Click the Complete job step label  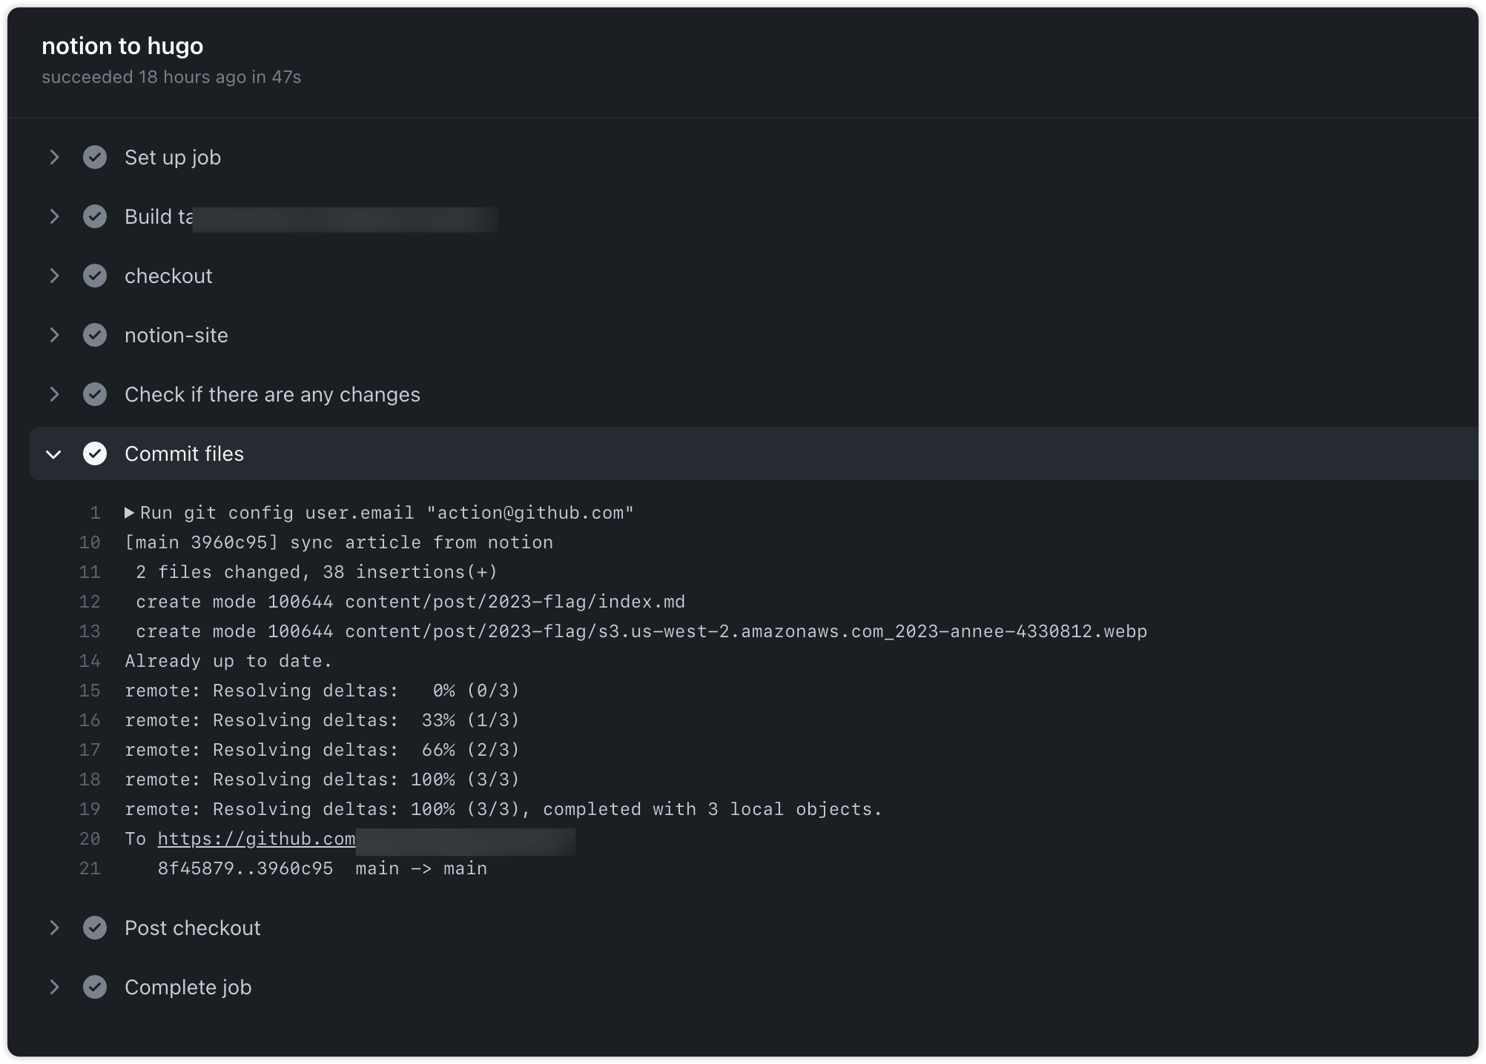[188, 987]
